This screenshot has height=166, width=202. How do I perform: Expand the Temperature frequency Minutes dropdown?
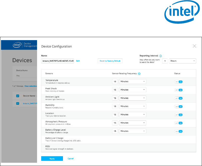[x=132, y=81]
